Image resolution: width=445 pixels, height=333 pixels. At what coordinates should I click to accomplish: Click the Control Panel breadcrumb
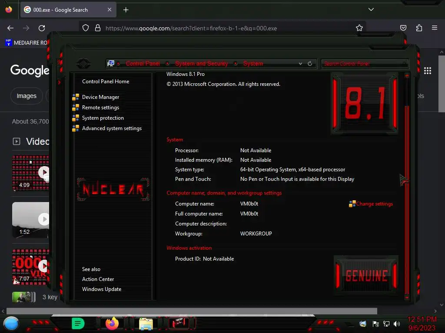coord(143,64)
